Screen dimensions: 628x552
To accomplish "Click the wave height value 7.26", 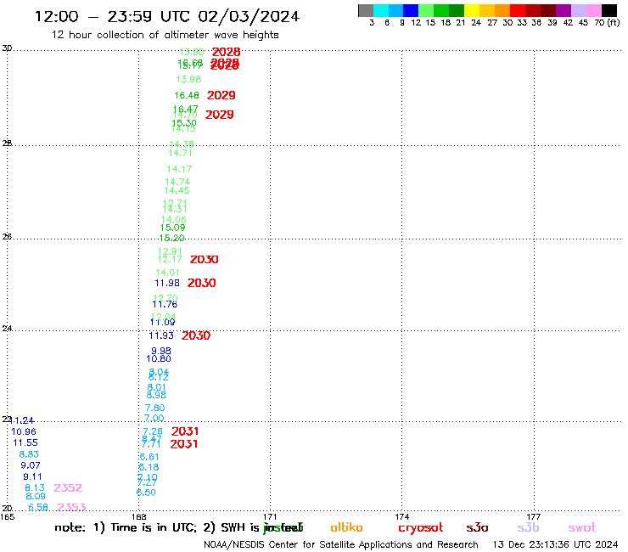I will (153, 431).
